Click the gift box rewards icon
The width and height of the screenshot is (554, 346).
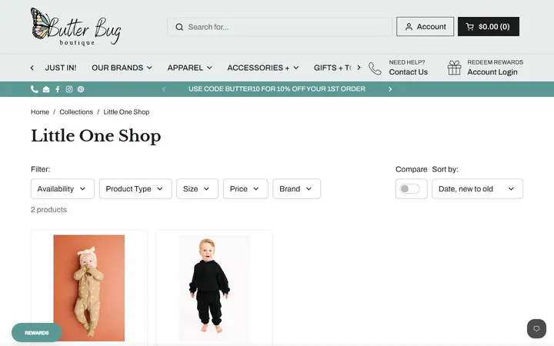point(455,68)
